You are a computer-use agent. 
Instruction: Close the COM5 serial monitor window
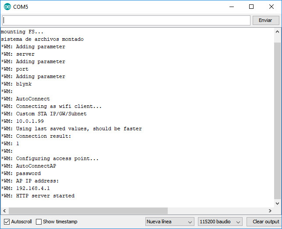[271, 7]
